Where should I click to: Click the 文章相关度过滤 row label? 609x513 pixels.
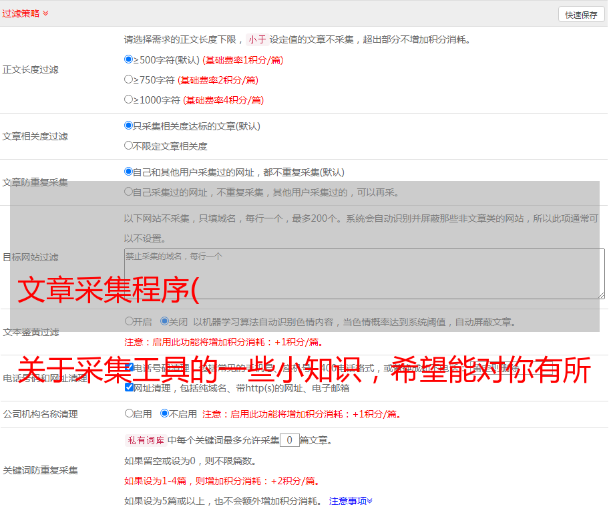pos(35,136)
